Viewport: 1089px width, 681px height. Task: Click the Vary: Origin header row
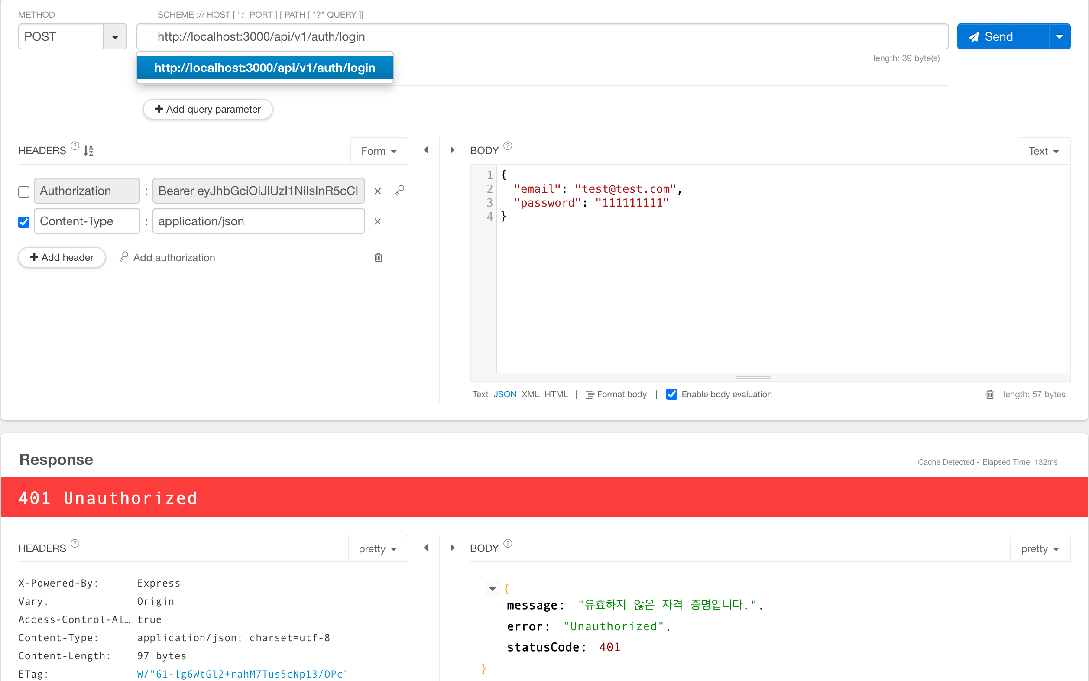(96, 601)
